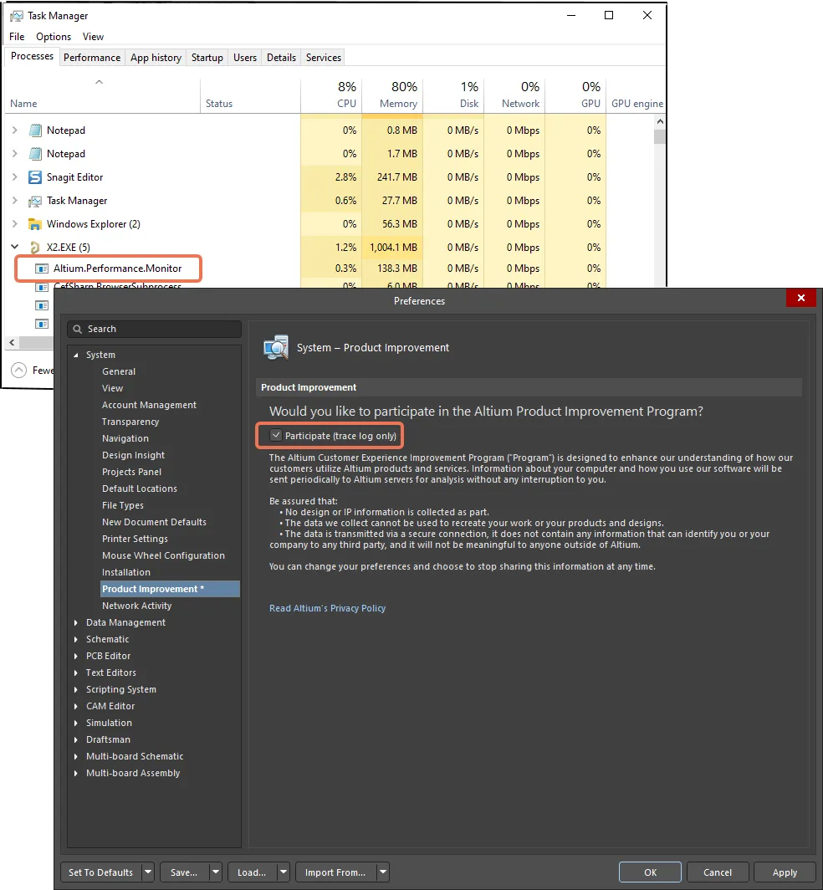The width and height of the screenshot is (823, 890).
Task: Open Read Altium's Privacy Policy link
Action: click(328, 608)
